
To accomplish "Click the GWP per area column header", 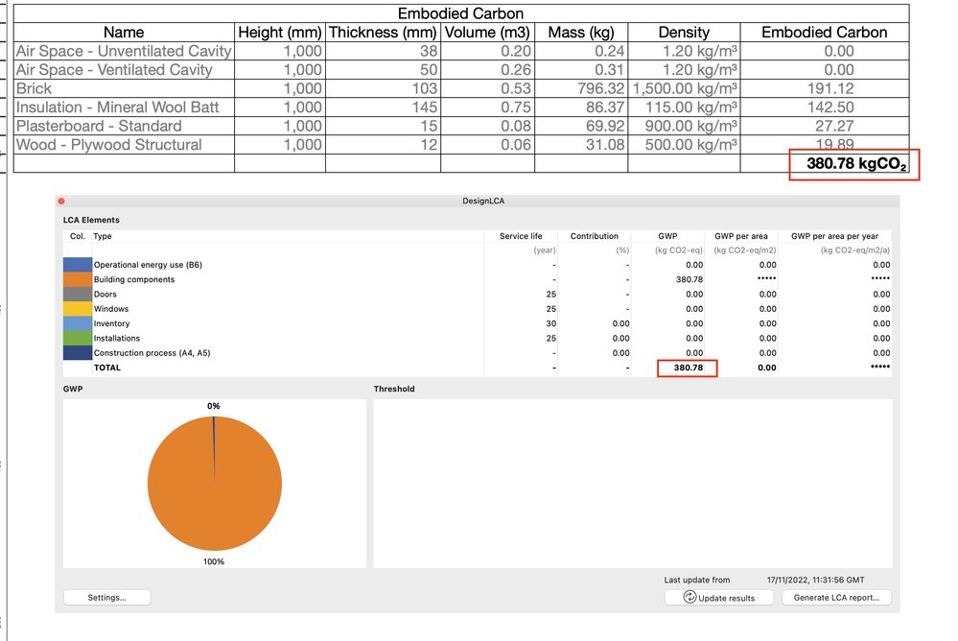I will pyautogui.click(x=741, y=236).
